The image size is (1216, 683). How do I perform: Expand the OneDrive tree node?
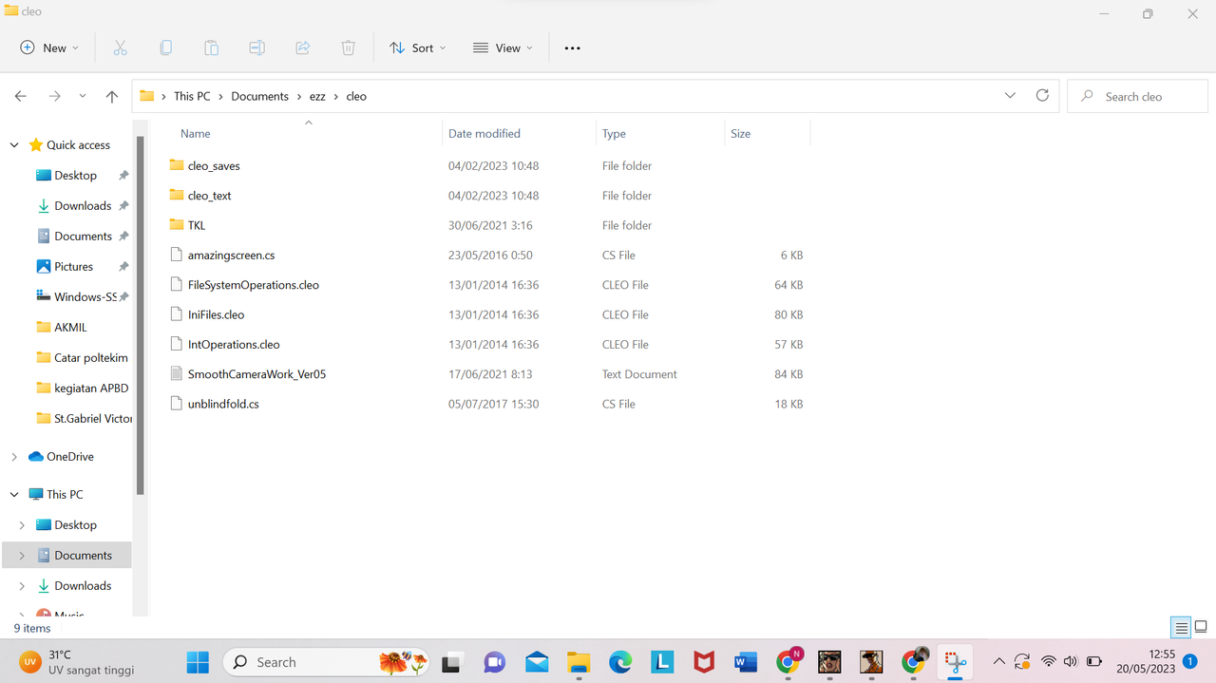(14, 457)
